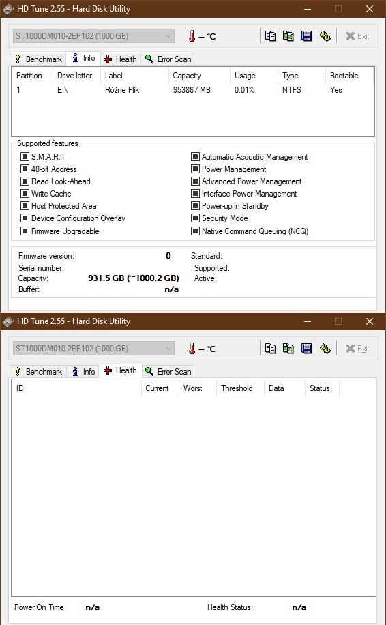Click the Label column header
The height and width of the screenshot is (625, 386).
(134, 76)
